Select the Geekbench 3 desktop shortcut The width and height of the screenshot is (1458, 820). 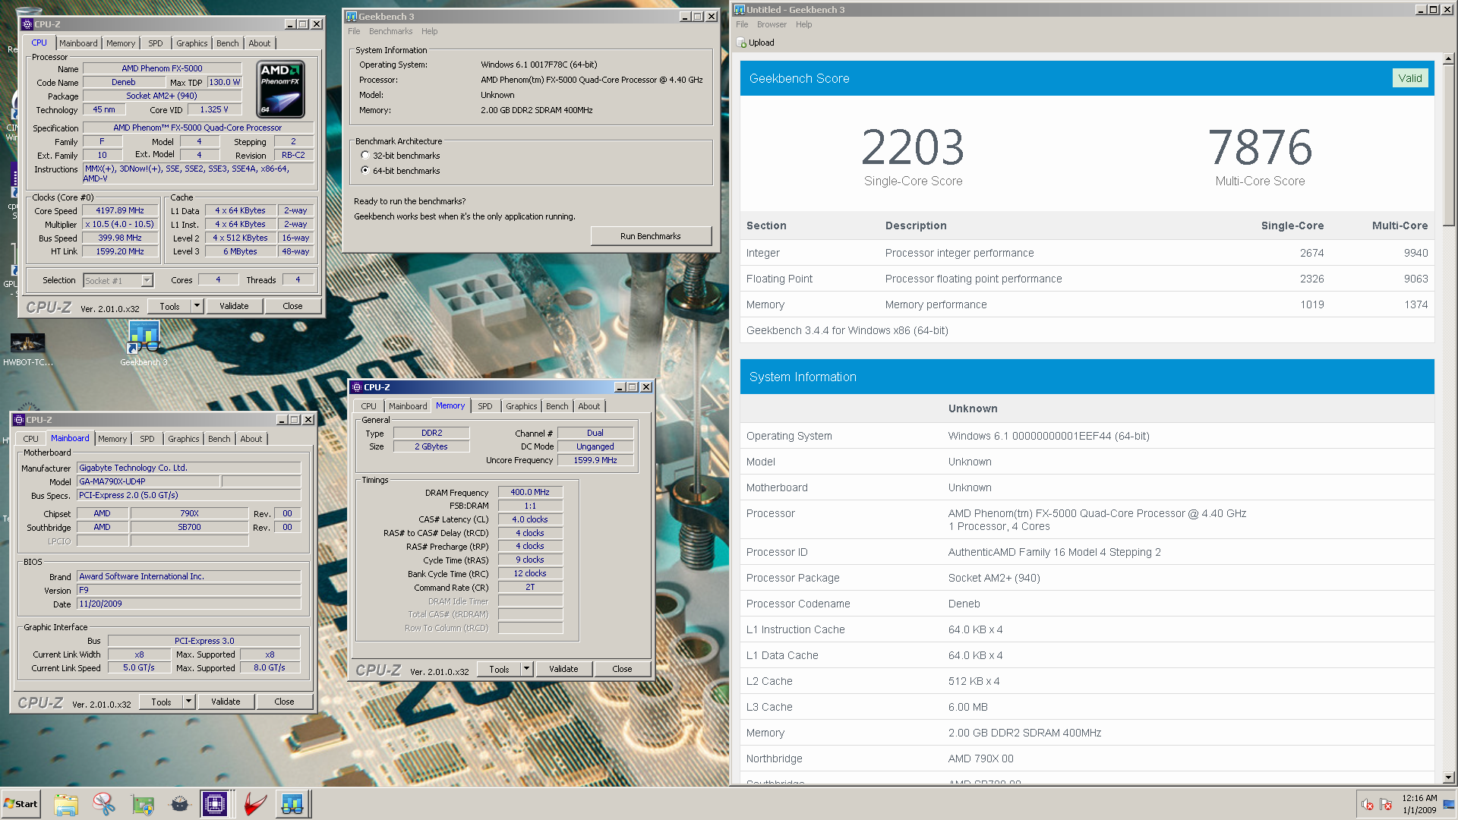144,344
